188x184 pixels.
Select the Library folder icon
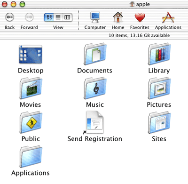159,54
